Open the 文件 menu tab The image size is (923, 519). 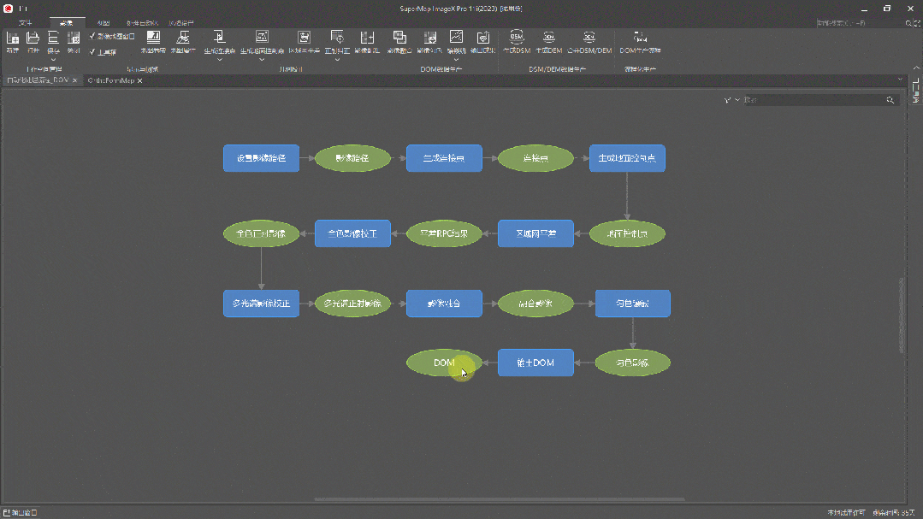click(x=25, y=23)
